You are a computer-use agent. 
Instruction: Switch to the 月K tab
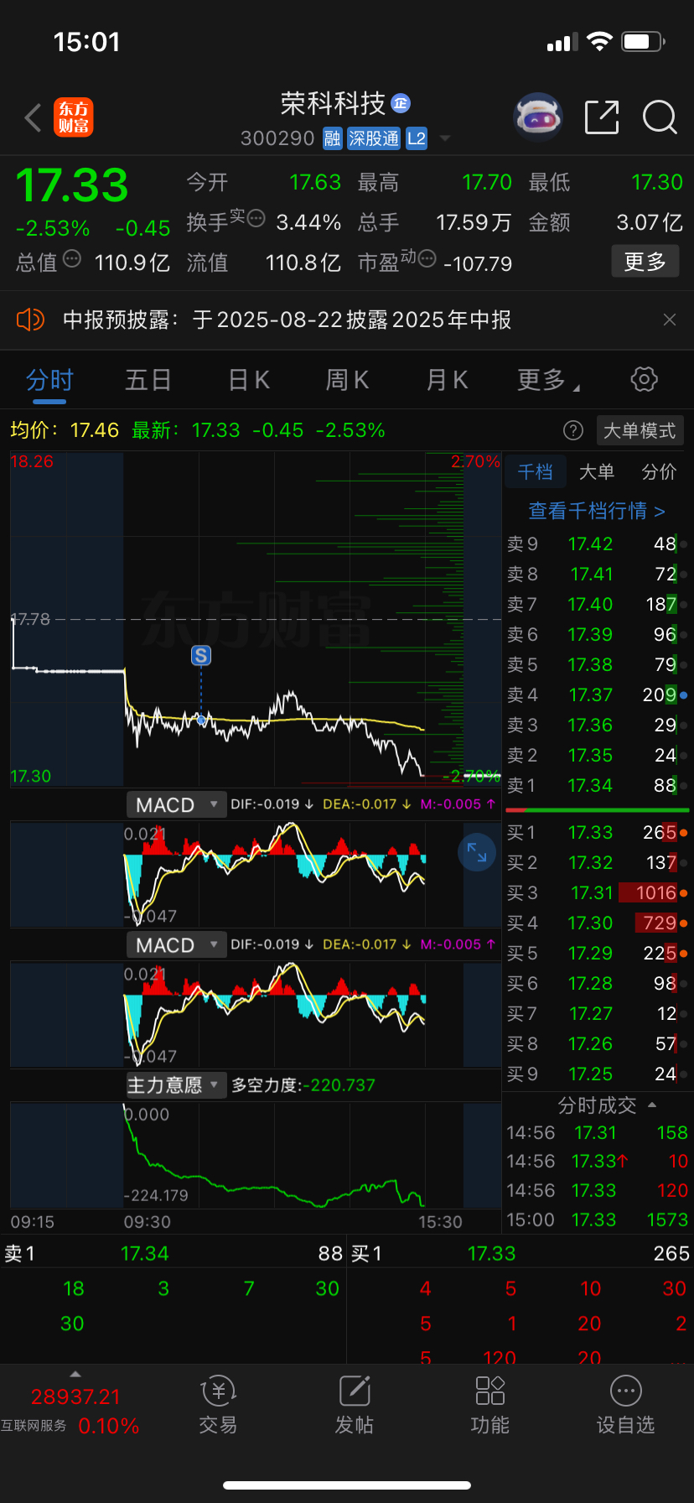[447, 381]
